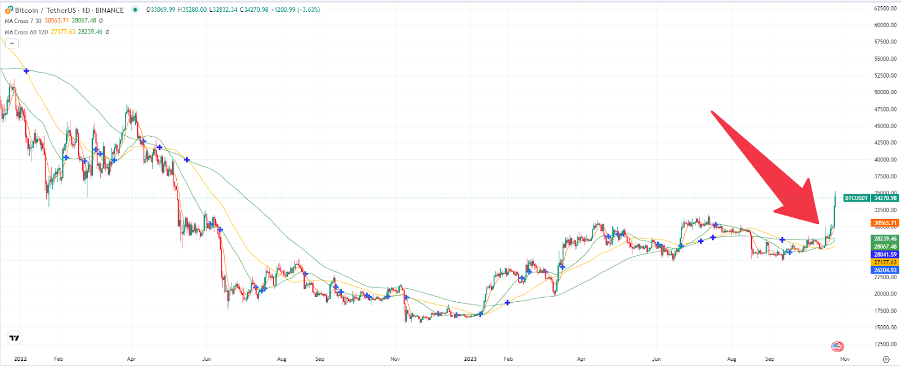
Task: Click the 28239.46 legend value
Action: [x=90, y=32]
